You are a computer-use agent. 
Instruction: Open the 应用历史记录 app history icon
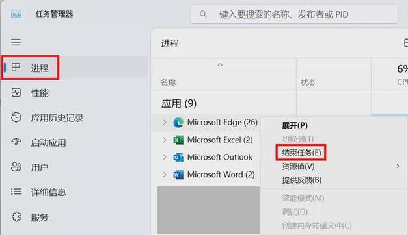[x=16, y=117]
